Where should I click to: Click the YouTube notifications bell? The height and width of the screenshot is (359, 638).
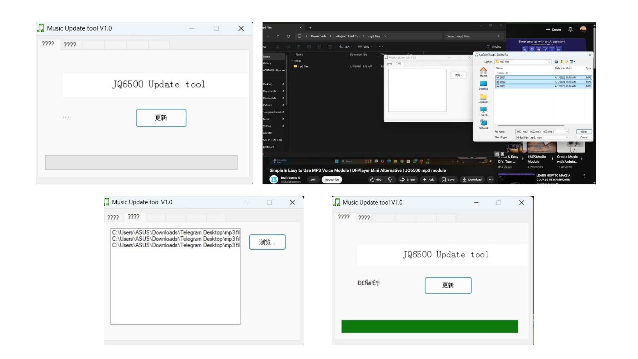[570, 30]
